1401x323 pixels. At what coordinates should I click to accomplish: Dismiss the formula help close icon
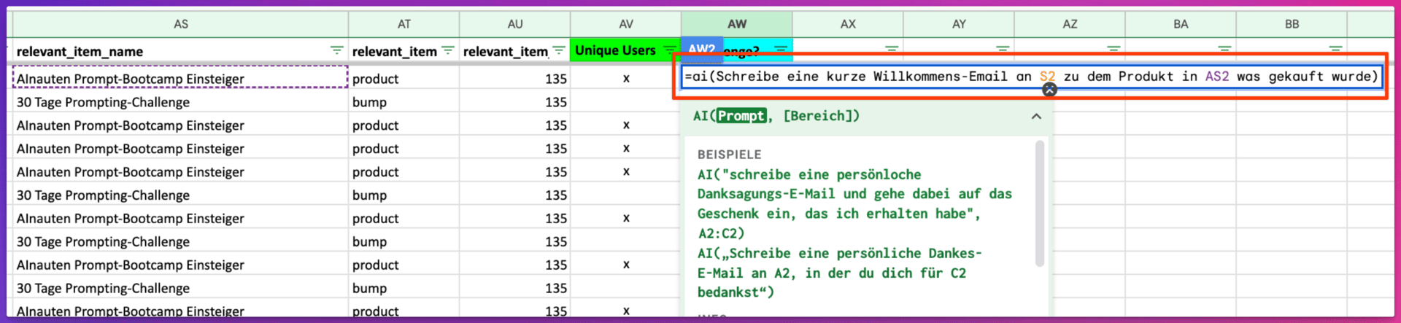pos(1049,90)
